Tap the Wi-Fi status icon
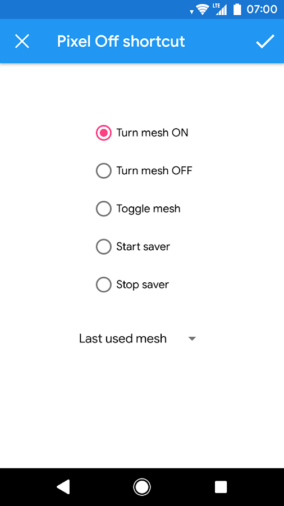 pyautogui.click(x=203, y=10)
